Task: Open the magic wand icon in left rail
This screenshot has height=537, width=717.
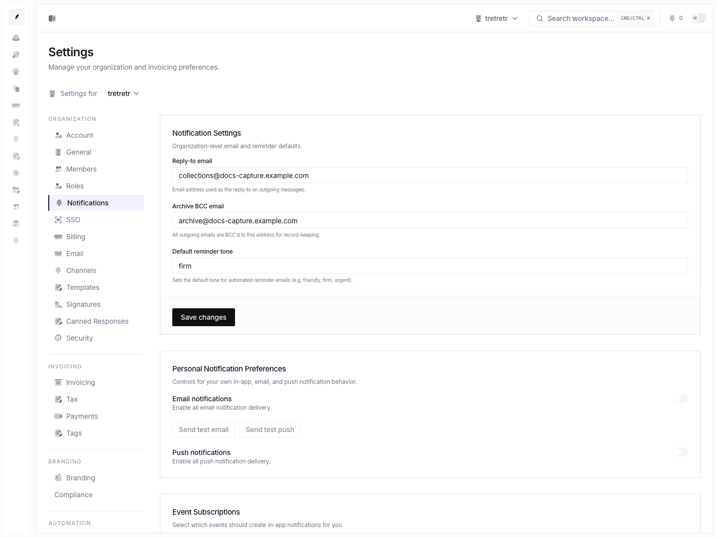Action: (x=16, y=55)
